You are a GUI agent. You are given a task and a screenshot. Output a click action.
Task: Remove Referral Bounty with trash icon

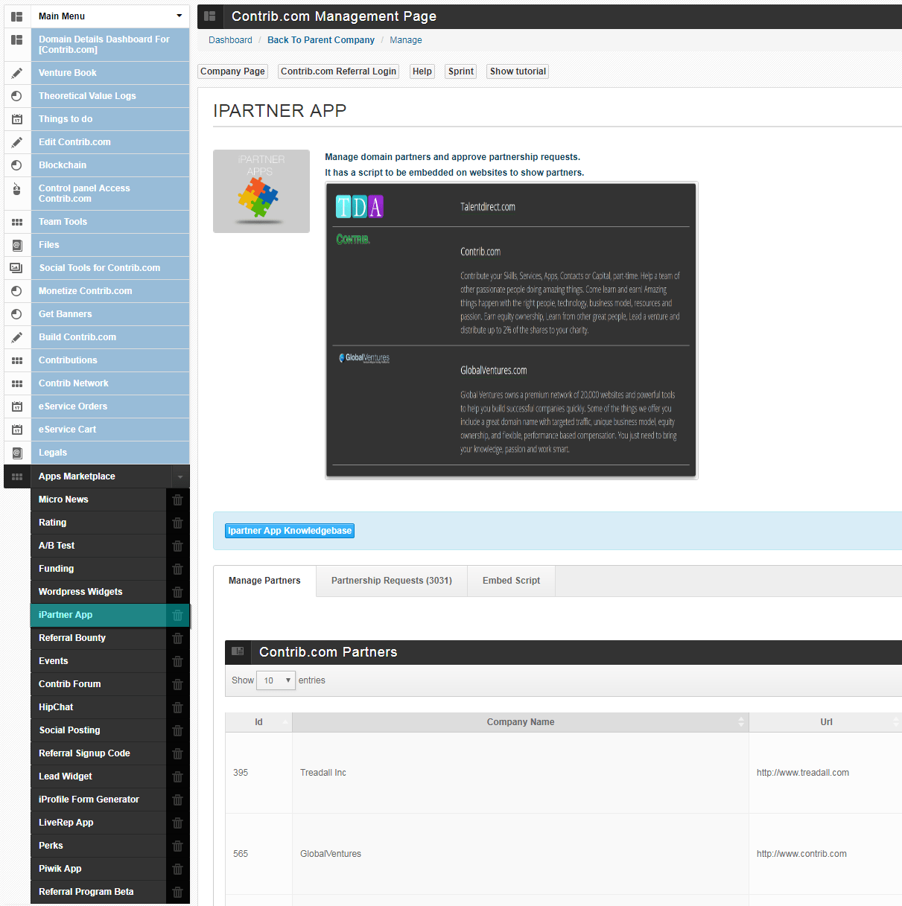tap(177, 638)
